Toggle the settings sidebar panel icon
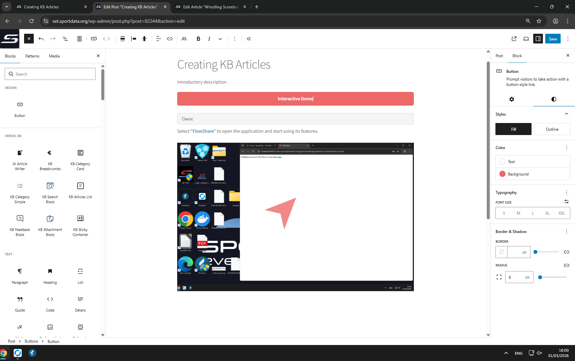Viewport: 575px width, 361px height. (x=538, y=39)
